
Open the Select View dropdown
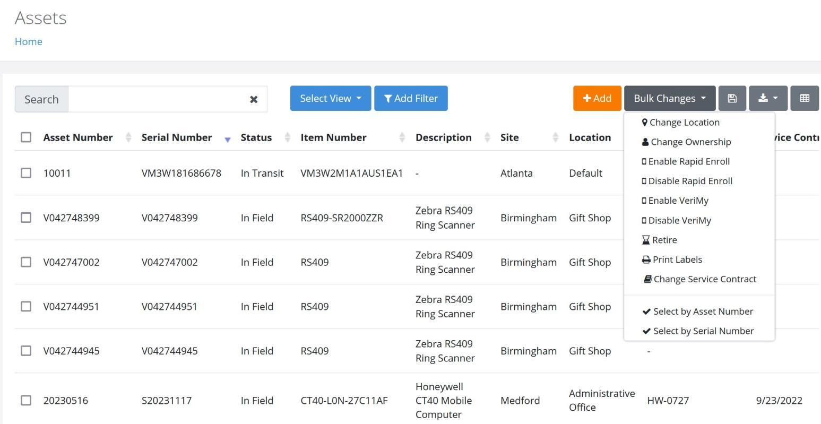click(331, 98)
